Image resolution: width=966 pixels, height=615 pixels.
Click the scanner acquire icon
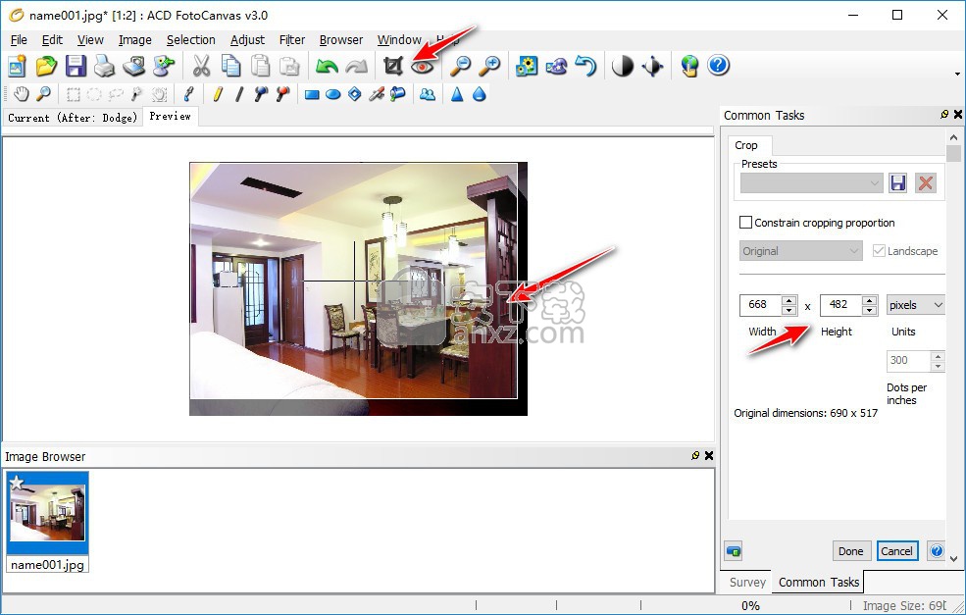click(x=133, y=66)
